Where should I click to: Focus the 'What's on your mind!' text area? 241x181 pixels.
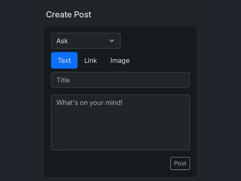[x=120, y=122]
